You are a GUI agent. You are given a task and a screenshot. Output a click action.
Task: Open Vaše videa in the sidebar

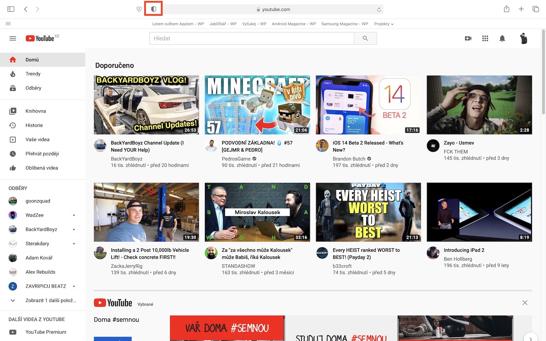(43, 140)
